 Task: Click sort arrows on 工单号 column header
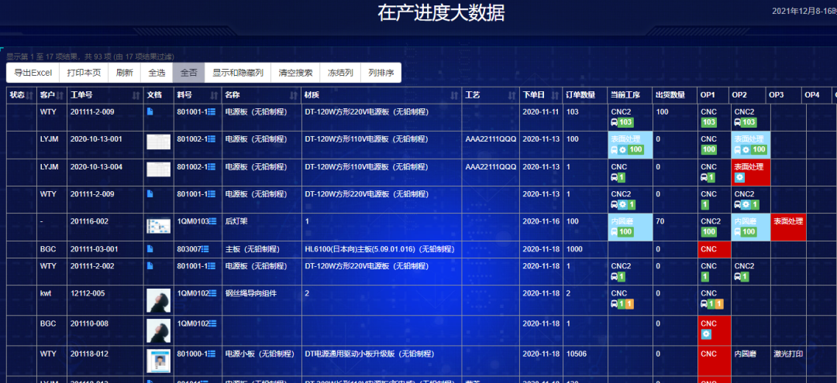(136, 95)
